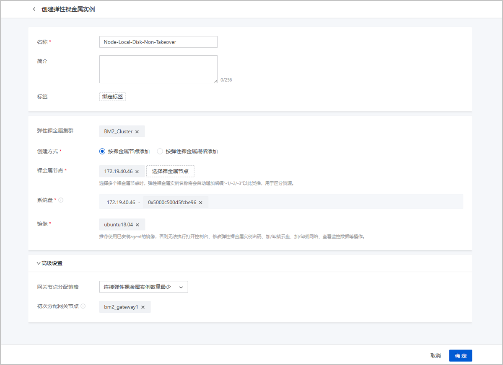Screen dimensions: 503x365
Task: Click info icon next to 系统盘 label
Action: [x=61, y=200]
